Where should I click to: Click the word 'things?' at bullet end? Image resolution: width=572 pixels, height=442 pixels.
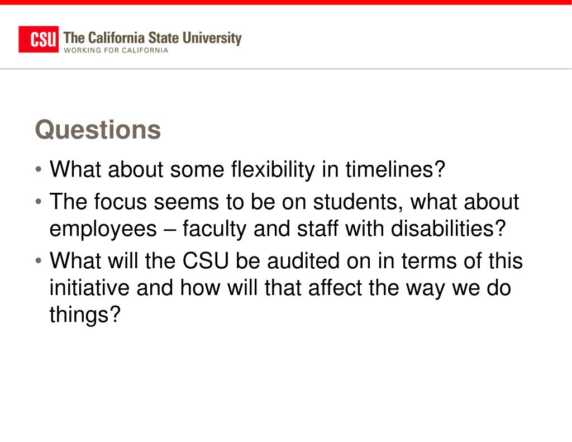85,315
